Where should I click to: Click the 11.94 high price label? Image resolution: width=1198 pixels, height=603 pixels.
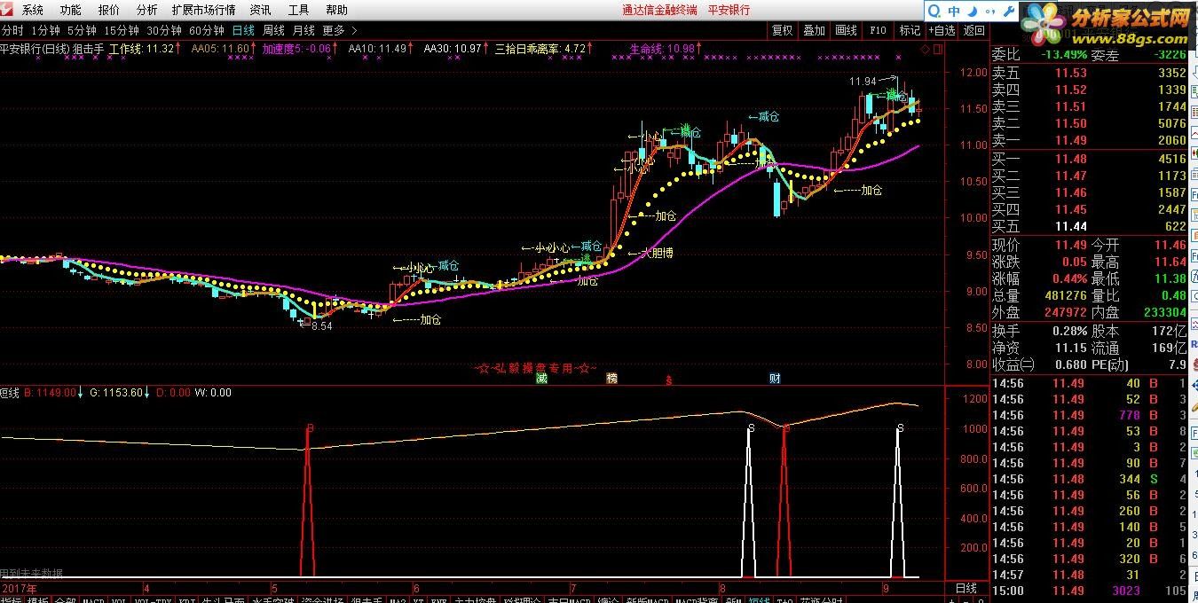click(x=863, y=82)
